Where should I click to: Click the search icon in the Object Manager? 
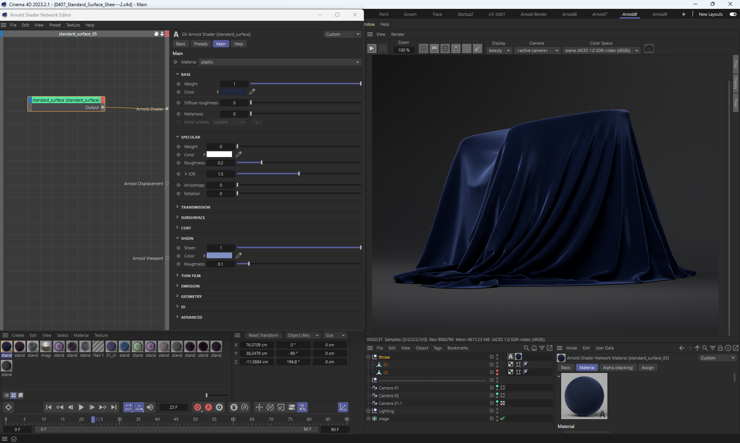pyautogui.click(x=526, y=348)
